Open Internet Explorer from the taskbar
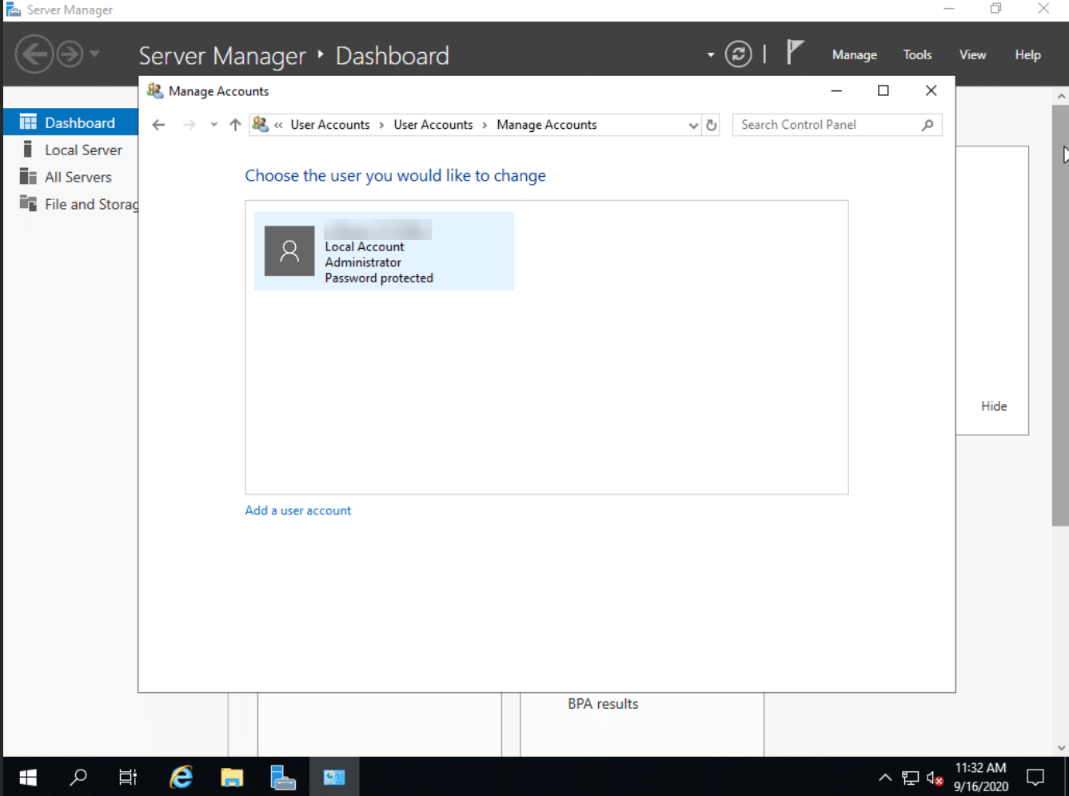1069x796 pixels. [x=181, y=777]
